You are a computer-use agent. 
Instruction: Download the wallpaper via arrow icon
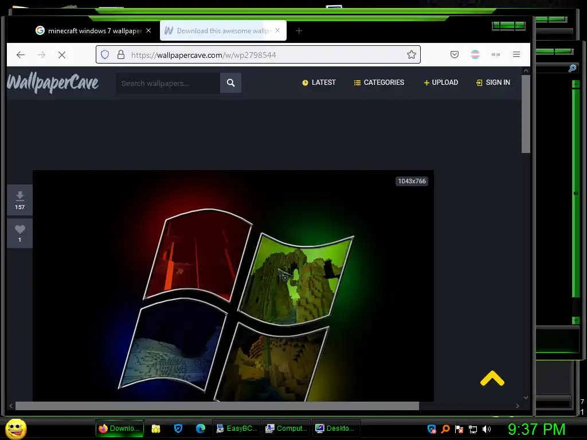[x=20, y=200]
